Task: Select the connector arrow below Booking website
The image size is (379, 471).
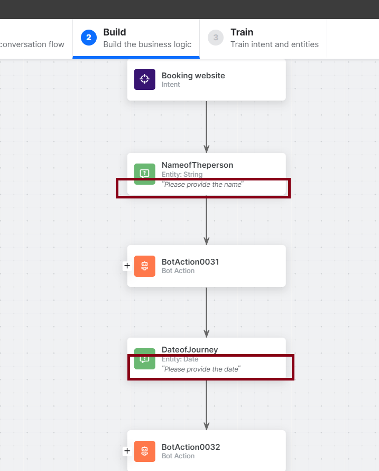Action: (206, 127)
